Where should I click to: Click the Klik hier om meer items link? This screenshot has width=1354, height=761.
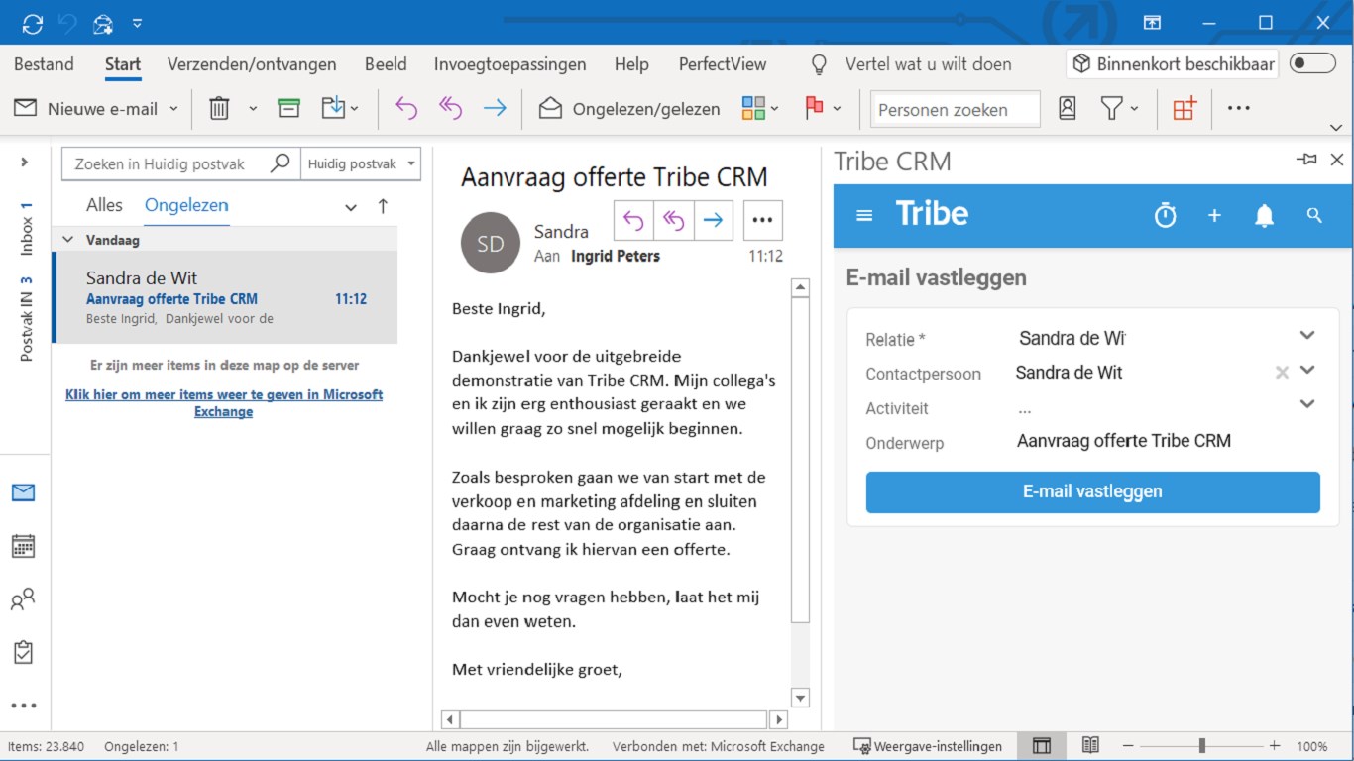[224, 402]
